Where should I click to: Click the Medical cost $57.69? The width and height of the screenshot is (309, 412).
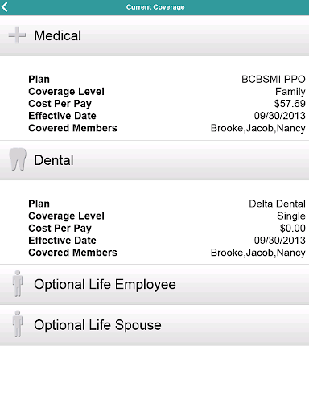coord(290,104)
